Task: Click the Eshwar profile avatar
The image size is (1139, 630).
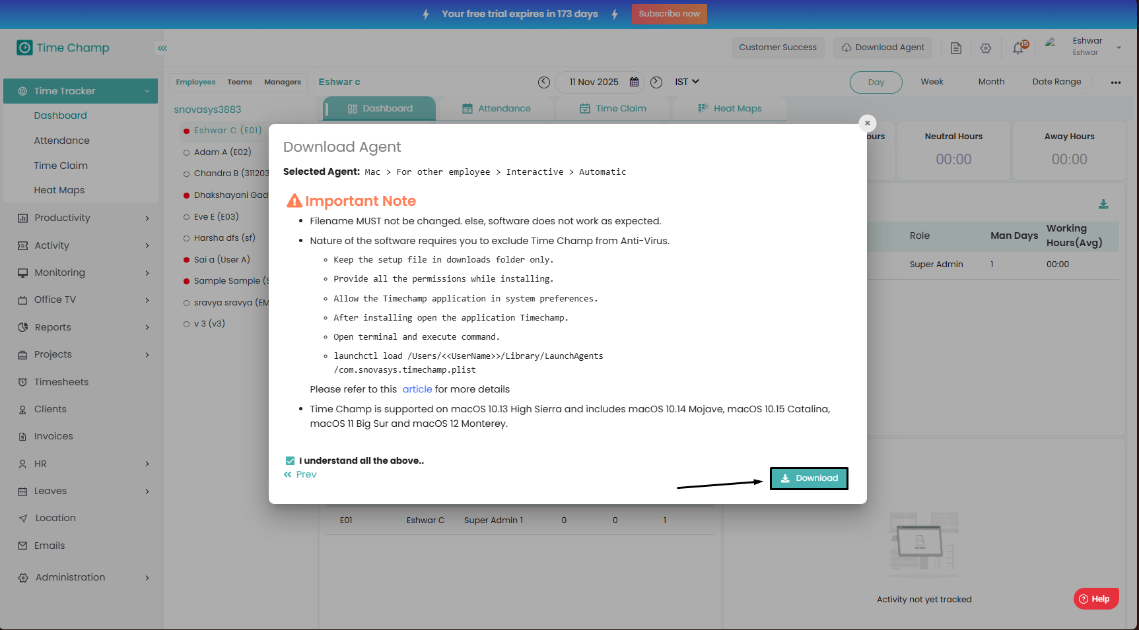Action: tap(1050, 44)
